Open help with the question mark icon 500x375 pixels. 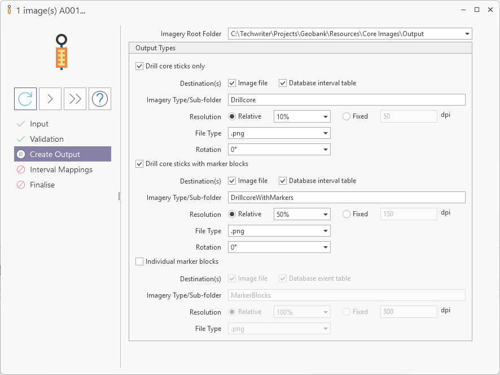[100, 99]
